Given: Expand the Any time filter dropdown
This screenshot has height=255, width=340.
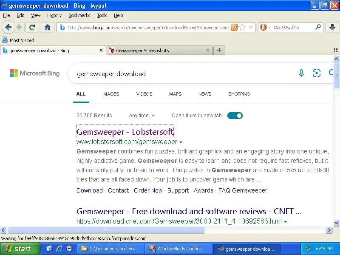Looking at the screenshot, I should click(142, 116).
